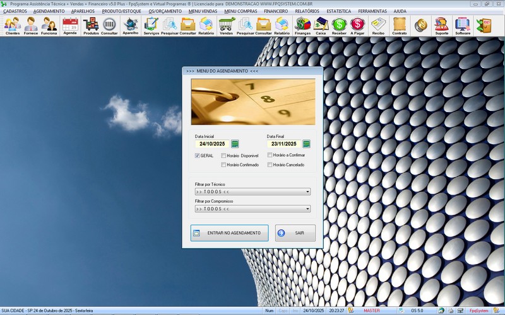Open the red A Pagar icon

357,26
